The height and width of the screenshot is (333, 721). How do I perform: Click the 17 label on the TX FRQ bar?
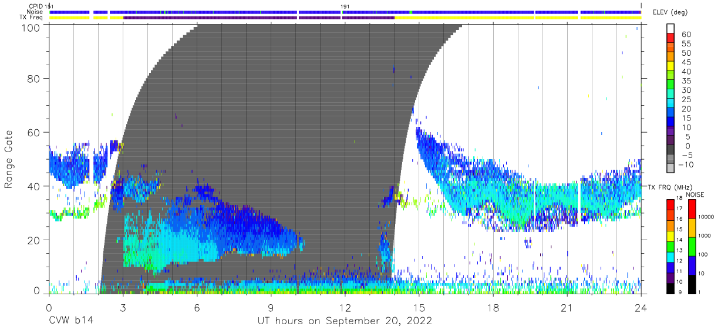[679, 208]
